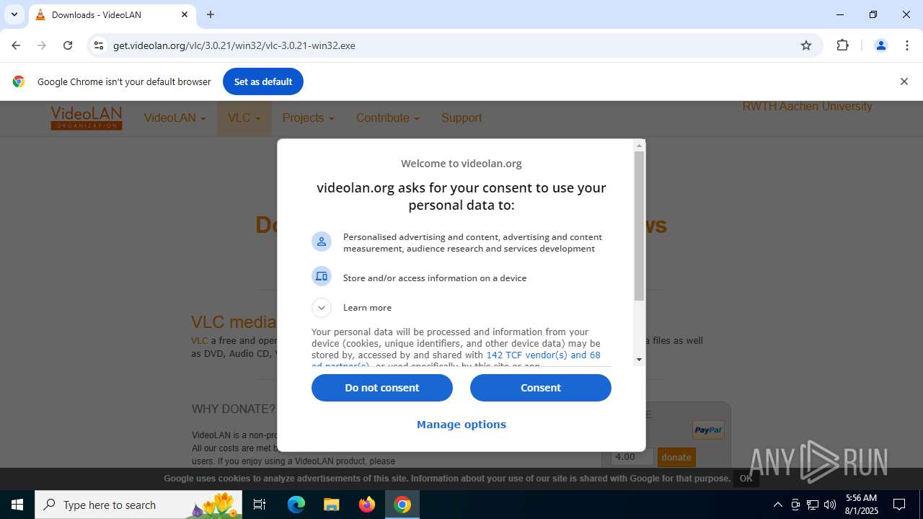Click the personalised advertising person icon
The width and height of the screenshot is (923, 519).
tap(322, 241)
